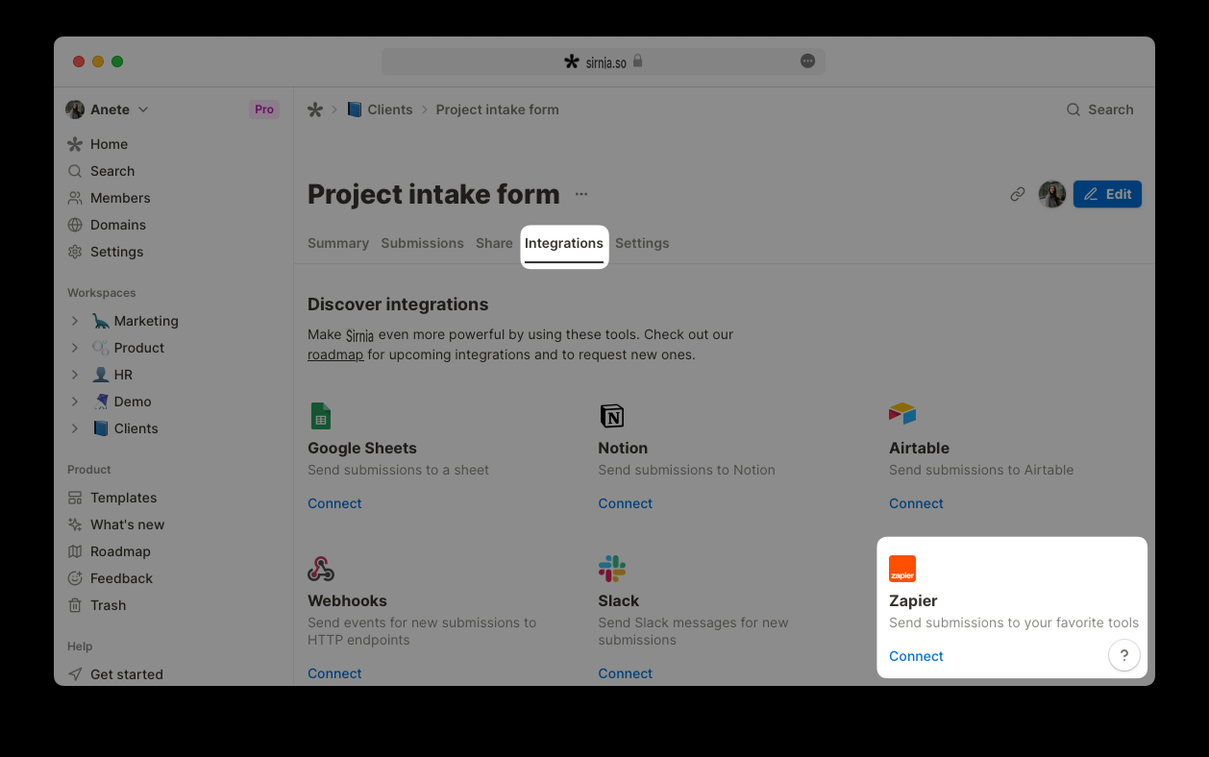Click the Slack logo icon
Image resolution: width=1209 pixels, height=757 pixels.
[x=612, y=569]
